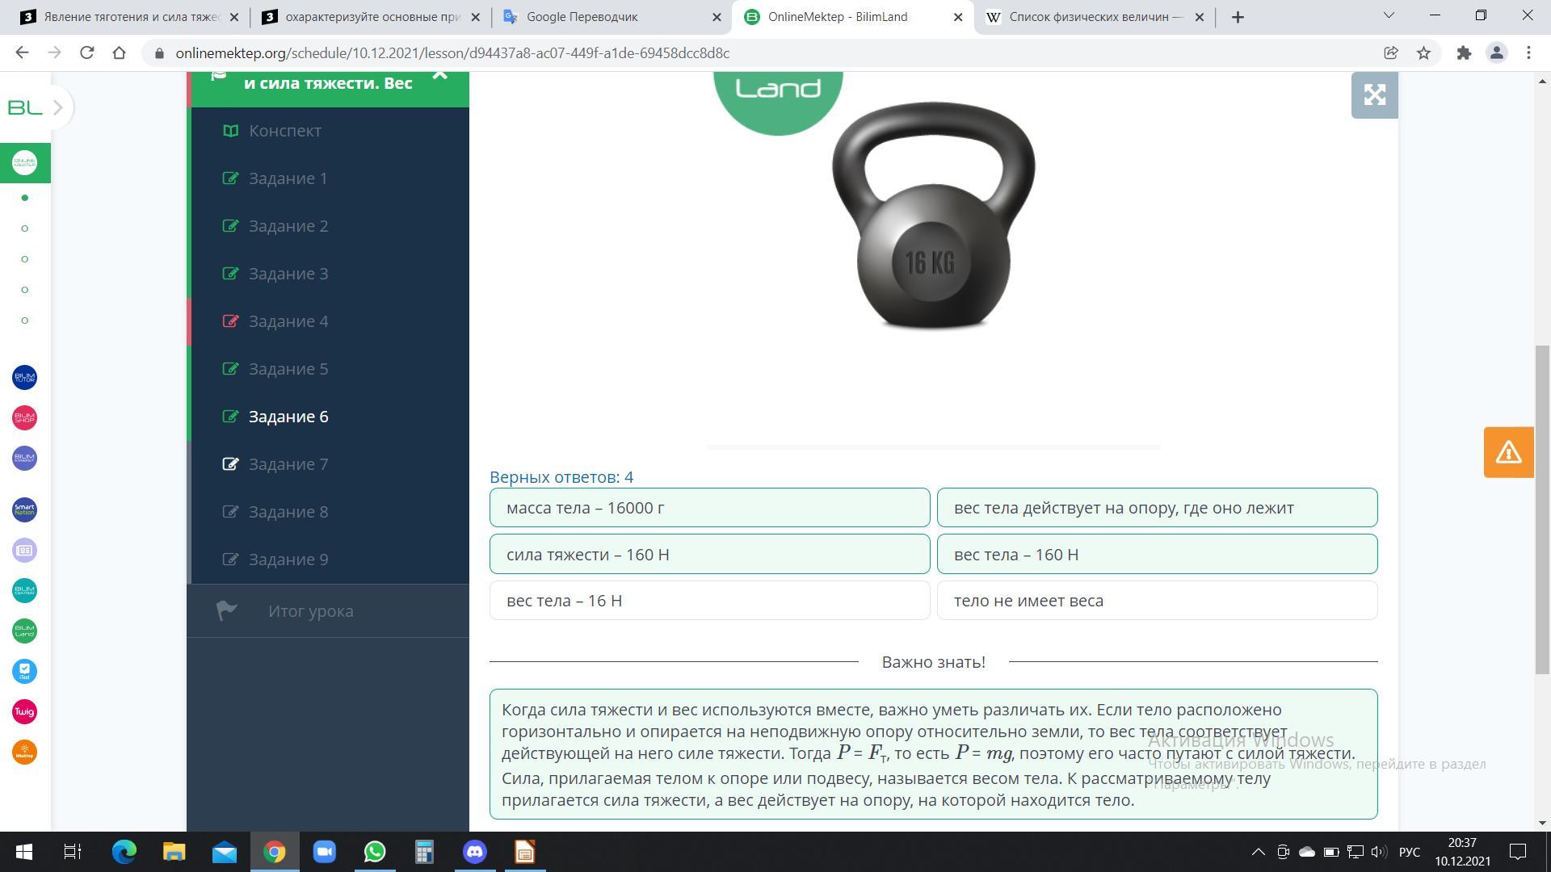
Task: Open Smart Nation sidebar icon
Action: pos(24,509)
